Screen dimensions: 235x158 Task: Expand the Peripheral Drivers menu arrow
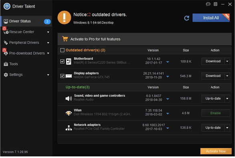48,43
